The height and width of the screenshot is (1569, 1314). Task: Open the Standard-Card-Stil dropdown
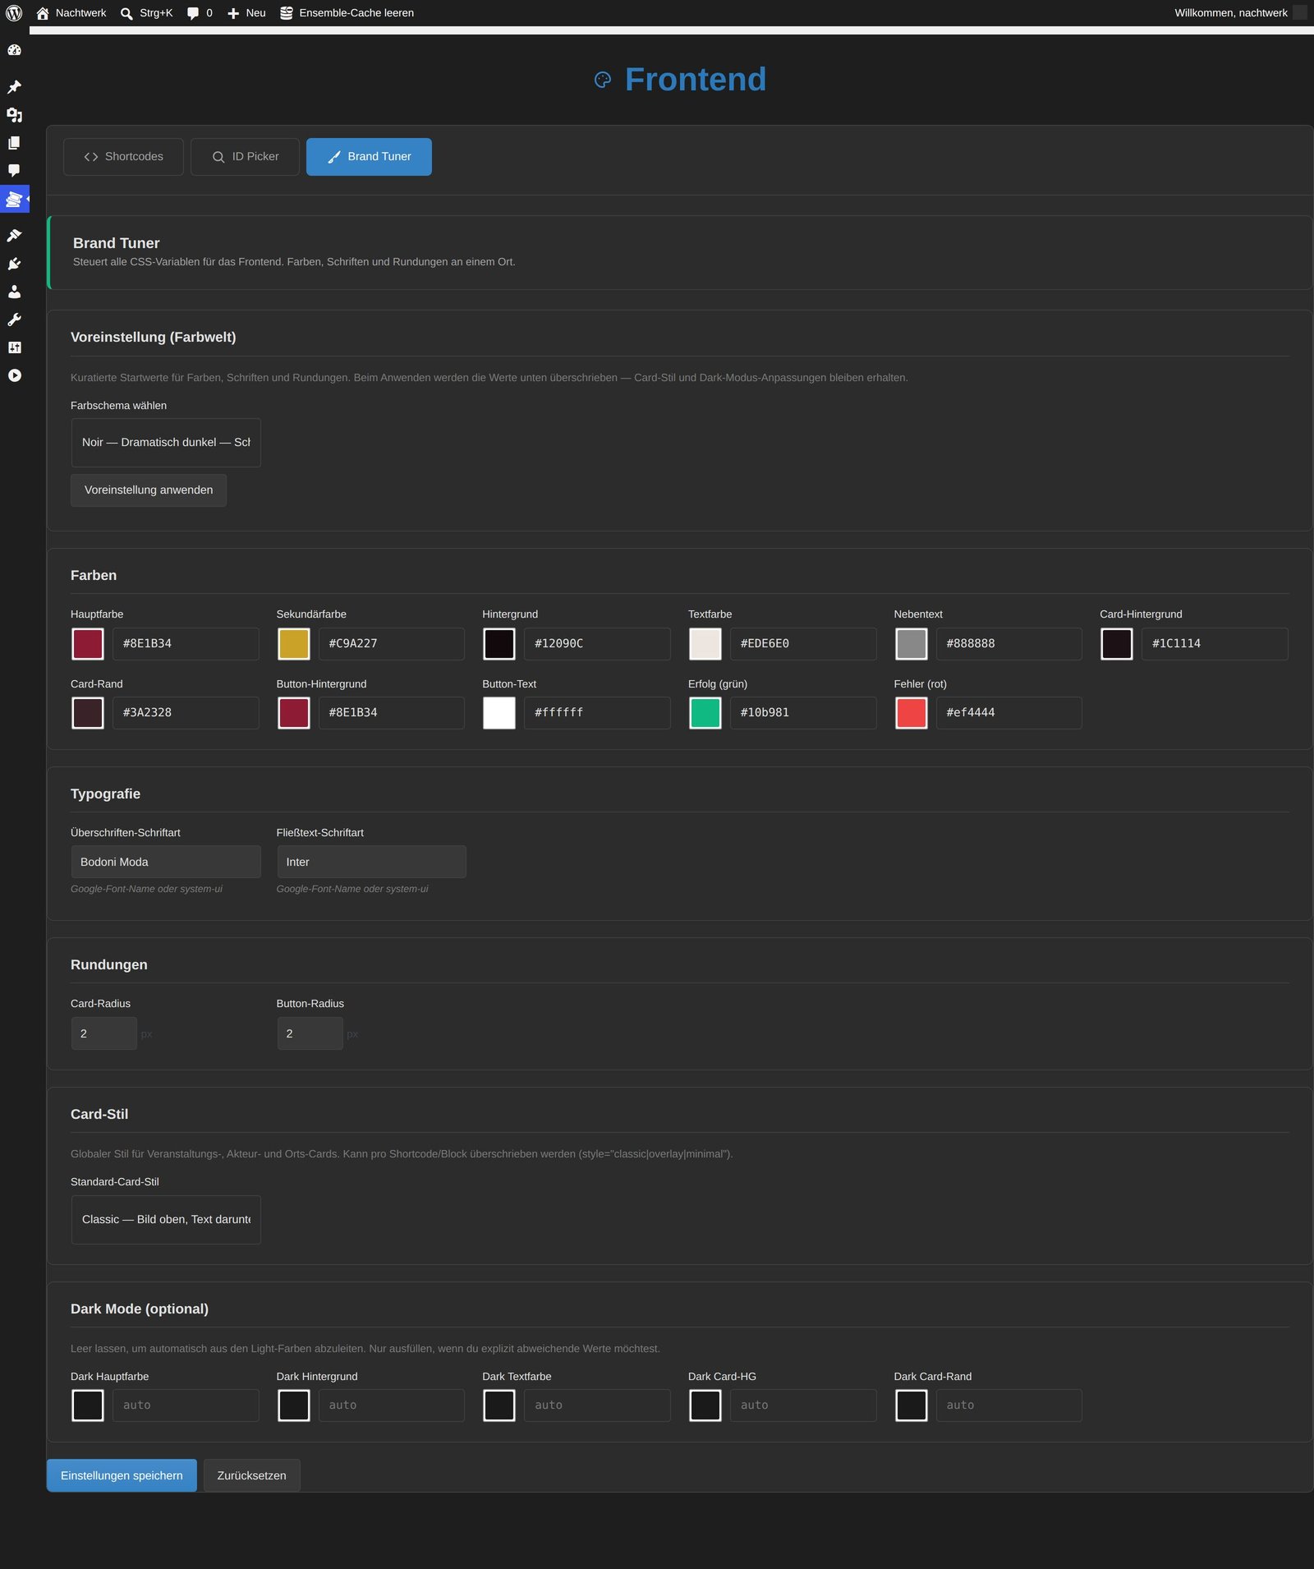point(166,1220)
